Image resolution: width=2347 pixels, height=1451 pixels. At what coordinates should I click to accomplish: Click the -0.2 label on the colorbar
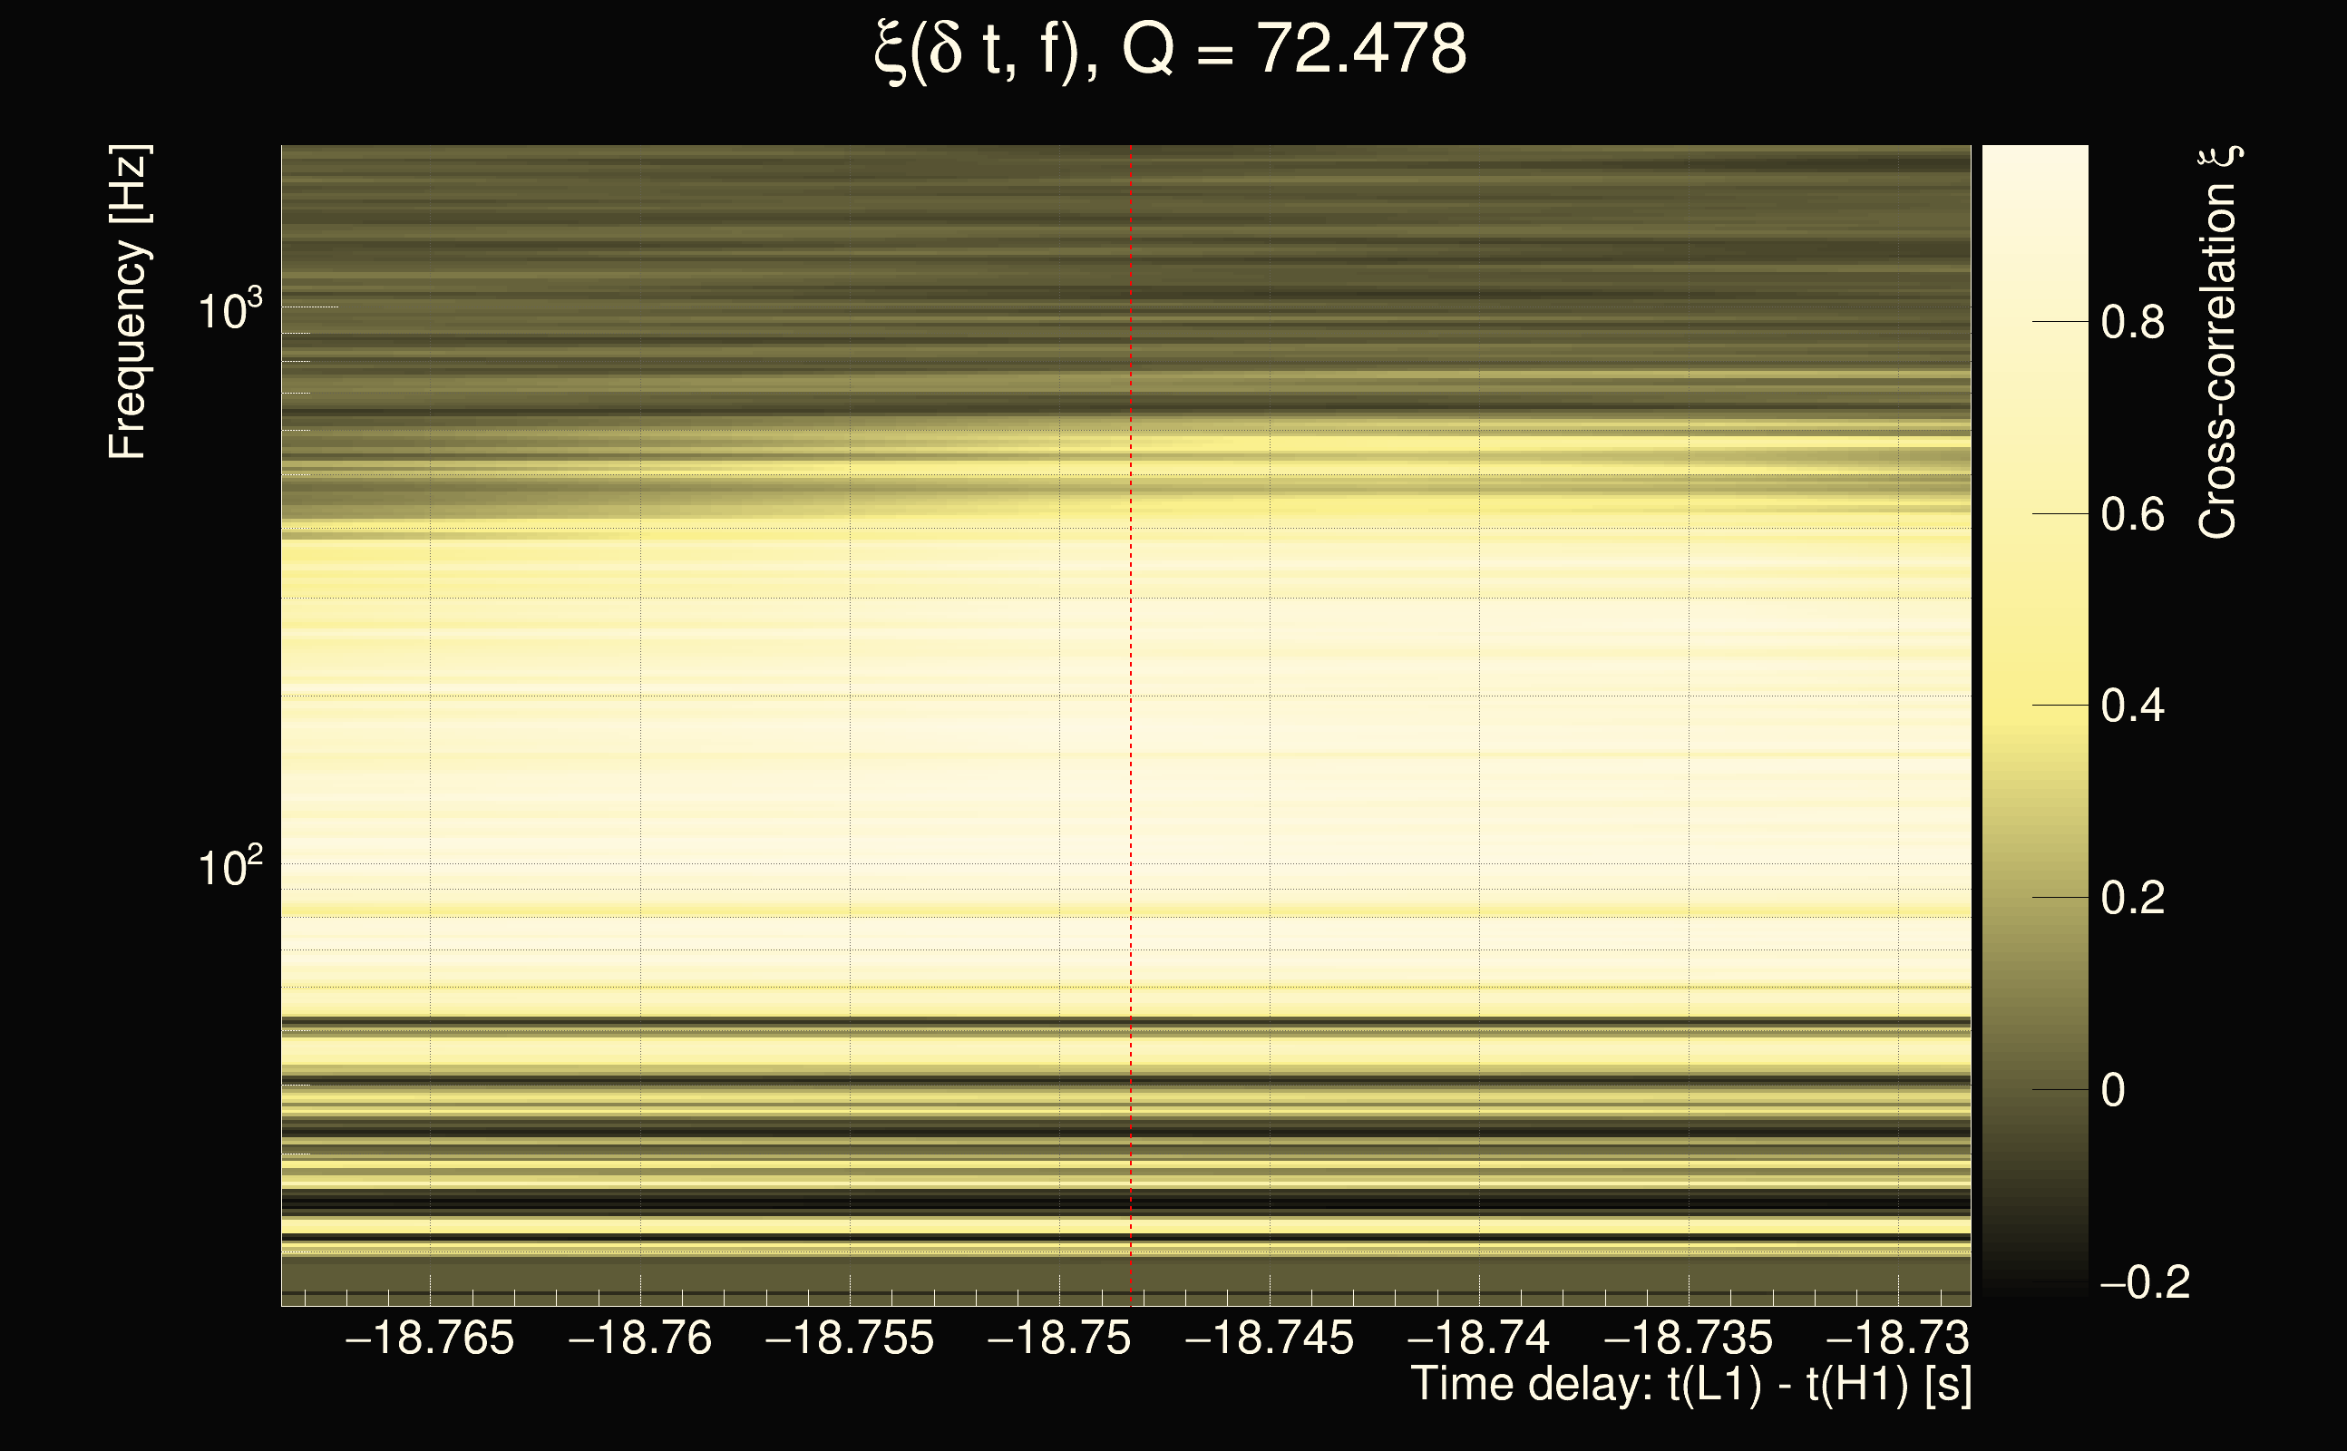click(x=2146, y=1283)
